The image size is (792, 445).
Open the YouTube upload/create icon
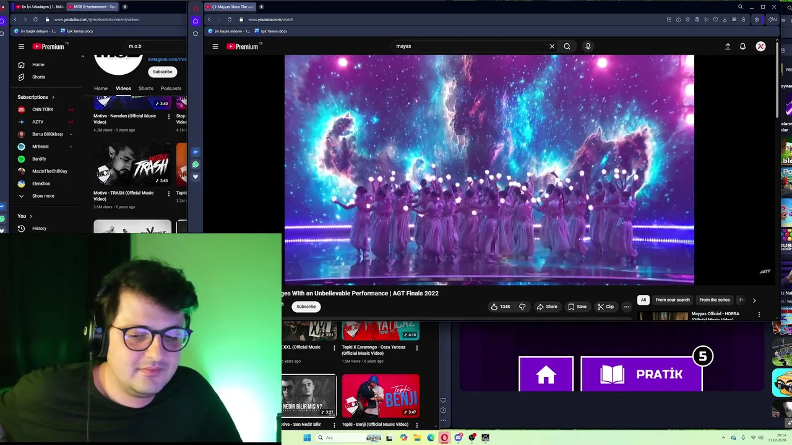[x=728, y=46]
